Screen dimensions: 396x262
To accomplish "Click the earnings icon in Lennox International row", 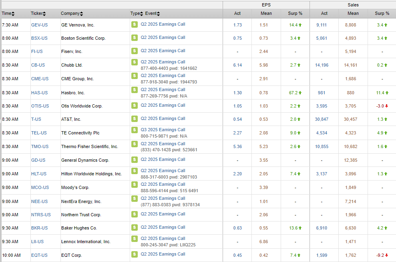I will (x=135, y=239).
